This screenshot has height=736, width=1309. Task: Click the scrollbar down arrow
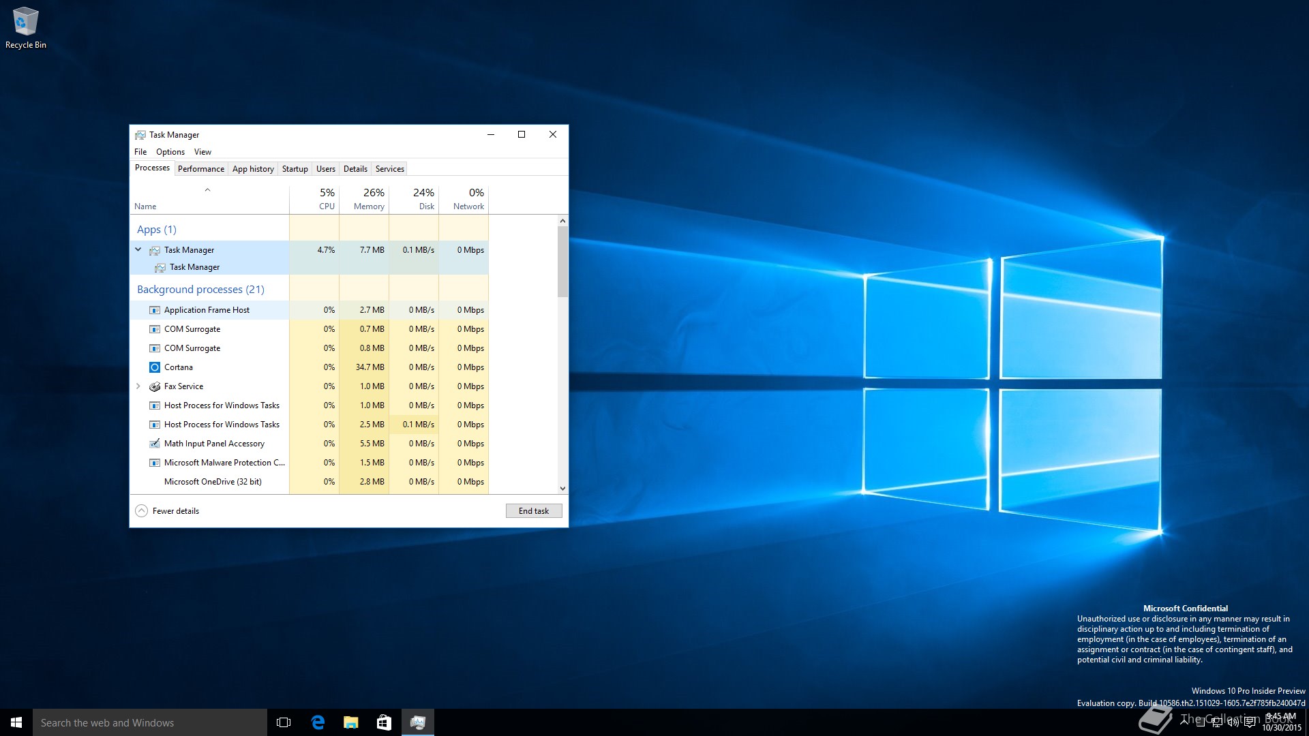click(562, 489)
